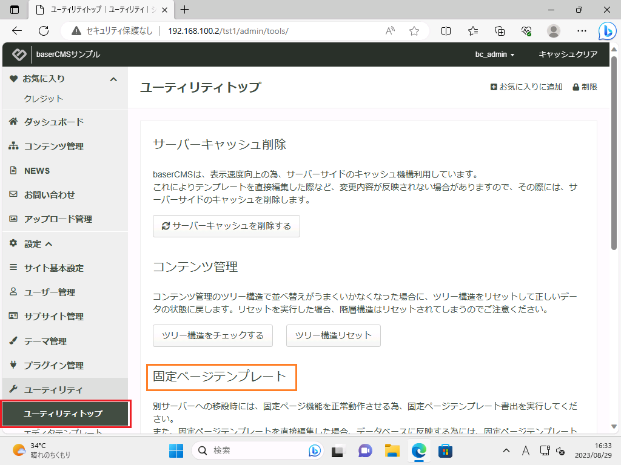621x465 pixels.
Task: Click the NEWS sidebar item
Action: [37, 171]
